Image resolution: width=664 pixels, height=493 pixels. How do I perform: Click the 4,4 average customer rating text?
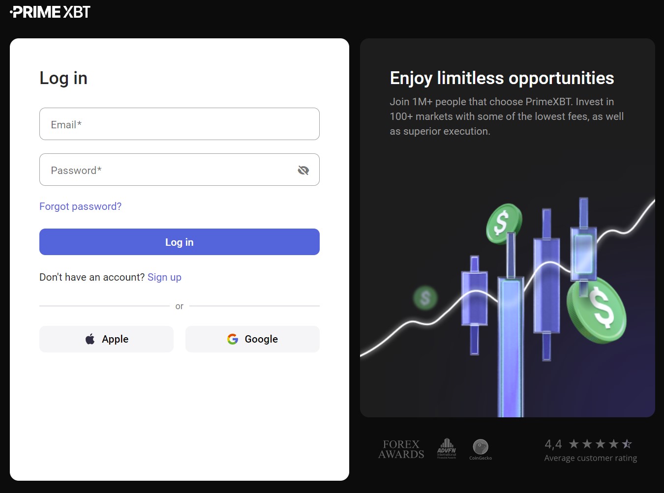click(x=553, y=444)
